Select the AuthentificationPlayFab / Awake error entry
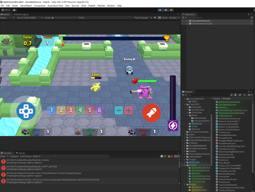This screenshot has height=192, width=255. point(89,161)
